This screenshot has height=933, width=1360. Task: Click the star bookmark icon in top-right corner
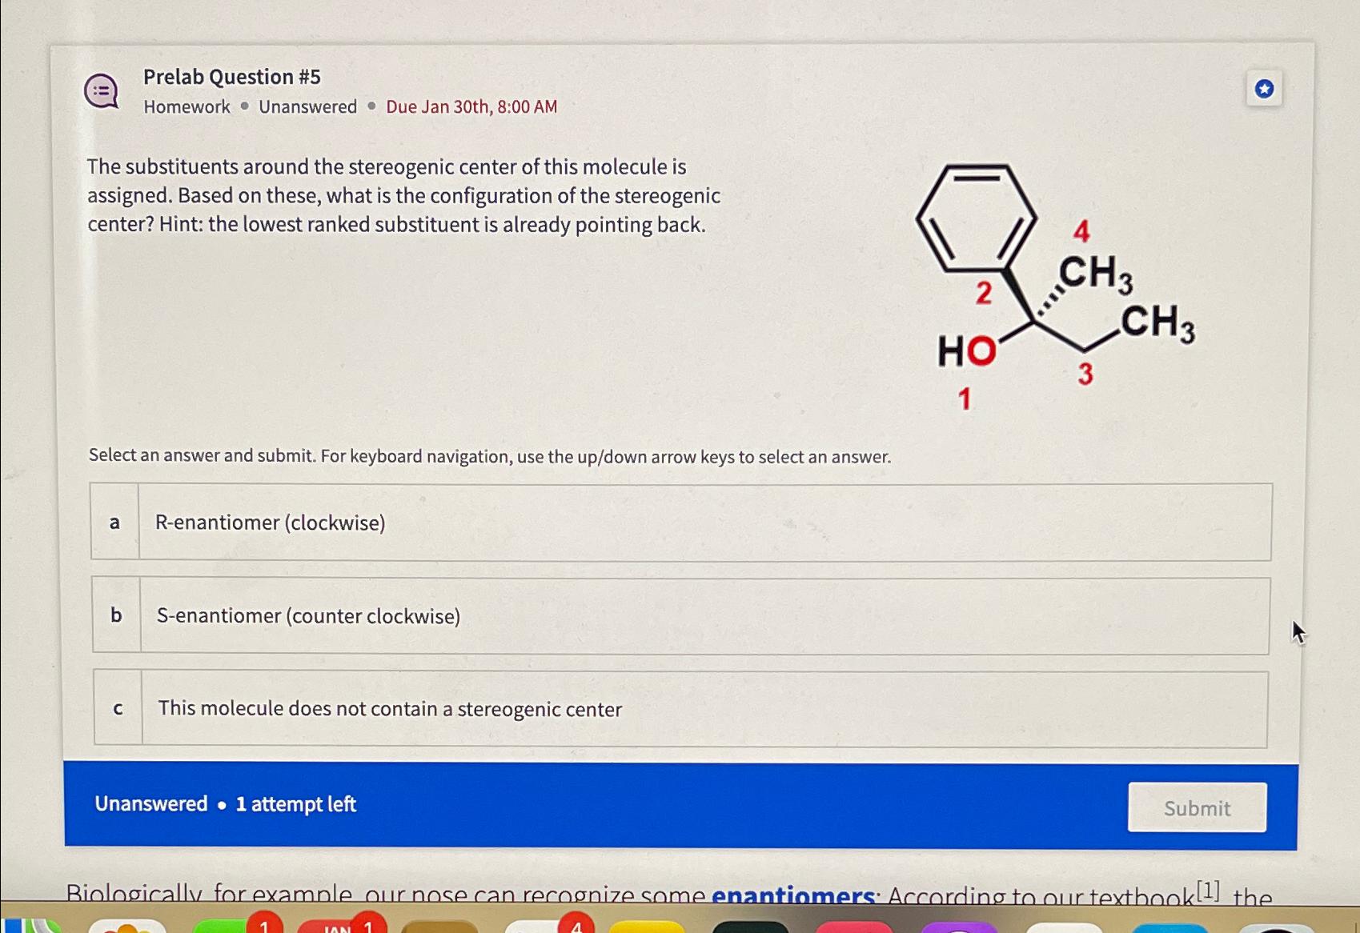(1266, 88)
